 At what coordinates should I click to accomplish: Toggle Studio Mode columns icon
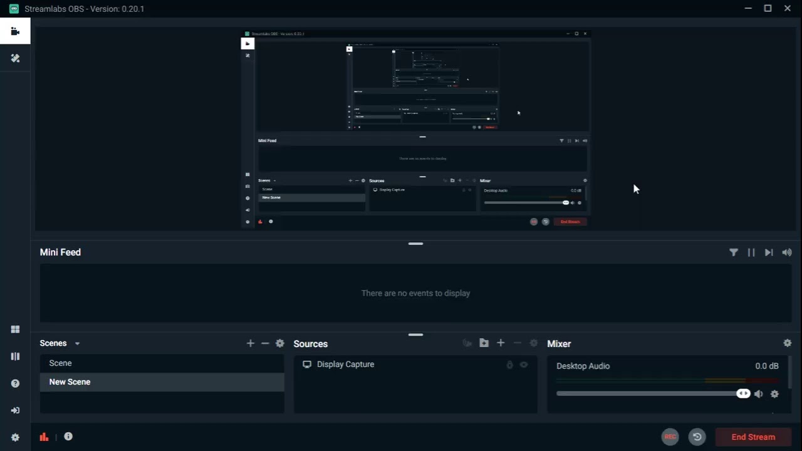(15, 356)
